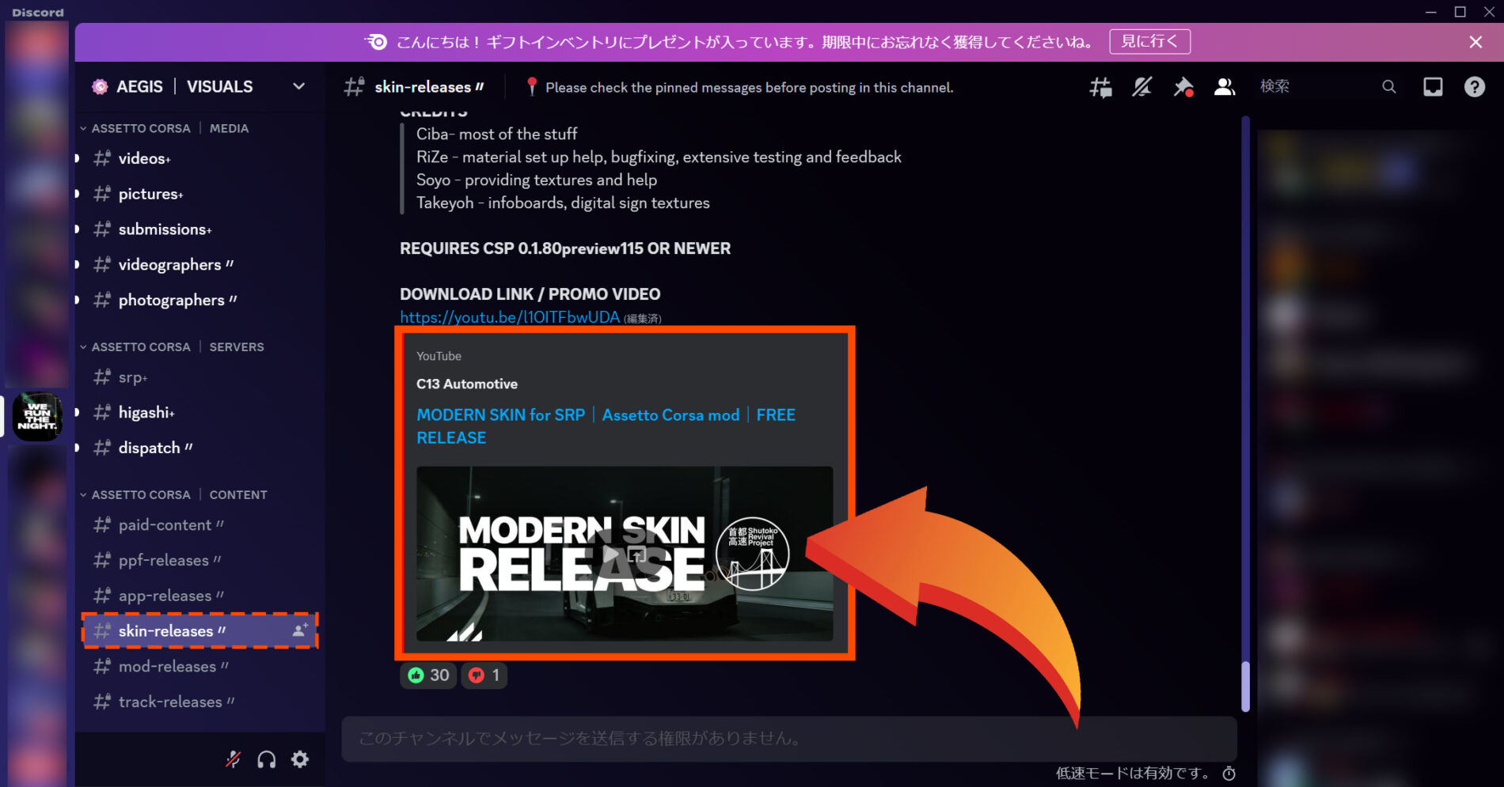Click REQUIRES CSP 0.1.80preview115 text
Viewport: 1504px width, 787px height.
(565, 248)
